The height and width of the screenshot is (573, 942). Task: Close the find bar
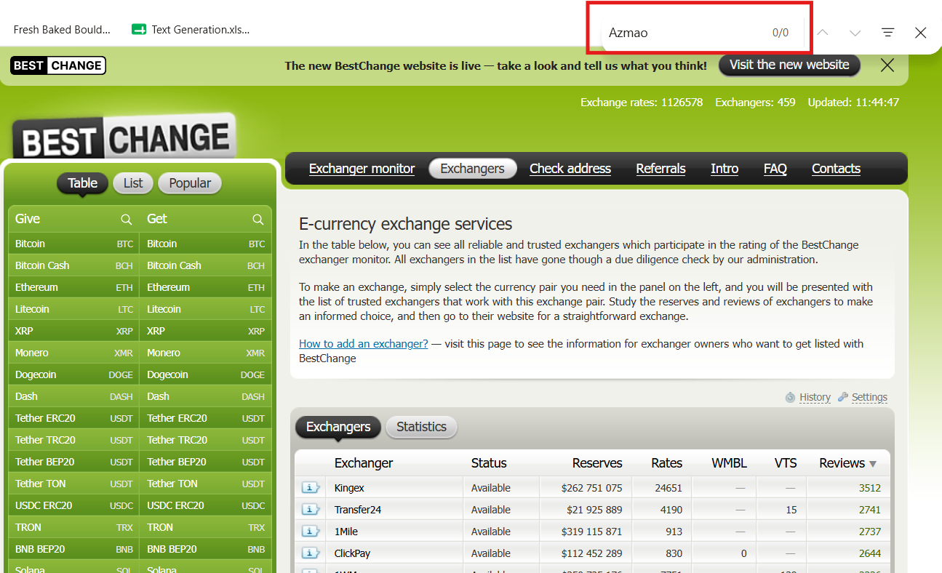coord(921,33)
